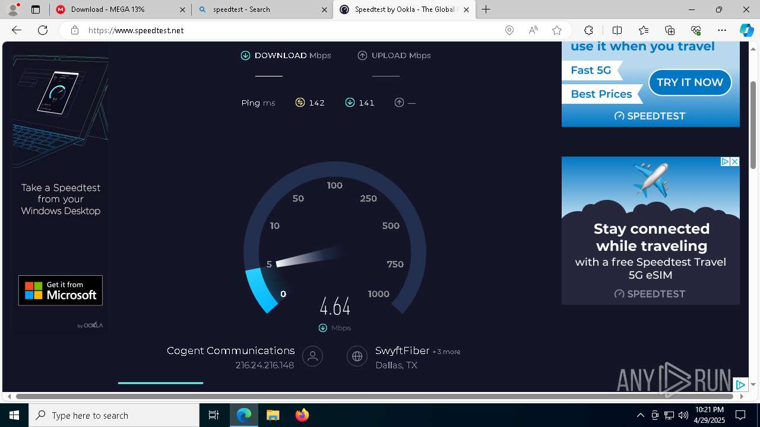Open the tab actions menu icon
The width and height of the screenshot is (760, 427).
point(36,9)
